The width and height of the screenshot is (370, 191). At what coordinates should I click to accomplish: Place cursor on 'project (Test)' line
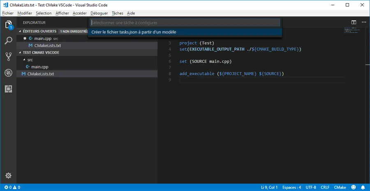point(197,43)
